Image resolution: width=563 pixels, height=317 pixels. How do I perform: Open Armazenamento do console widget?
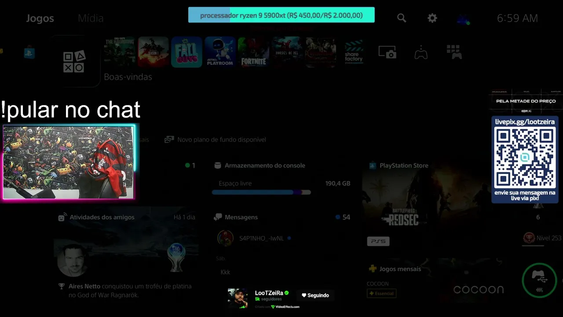[x=265, y=166]
